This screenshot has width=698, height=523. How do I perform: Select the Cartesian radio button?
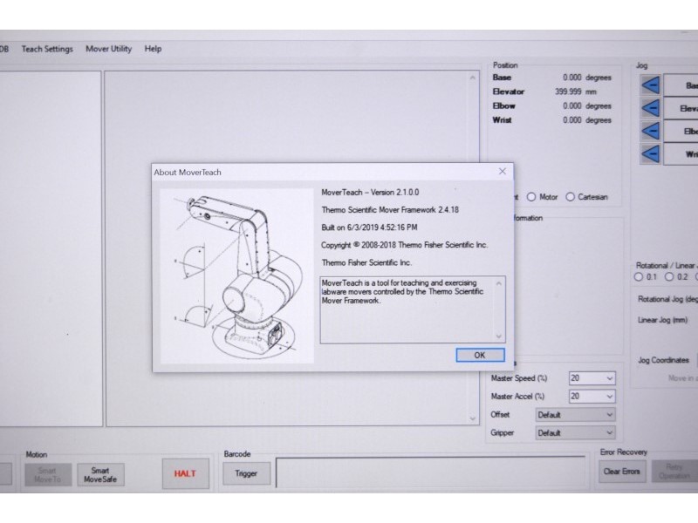[x=570, y=197]
